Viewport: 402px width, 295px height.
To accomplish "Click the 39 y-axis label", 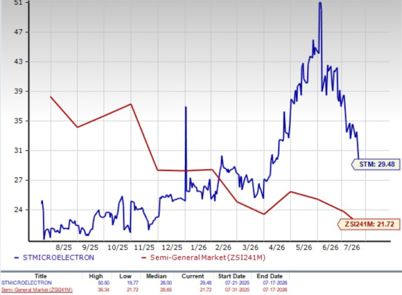I will coord(18,91).
